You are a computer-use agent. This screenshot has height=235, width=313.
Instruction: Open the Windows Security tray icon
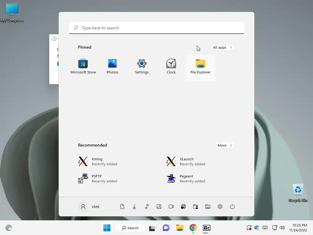(257, 228)
